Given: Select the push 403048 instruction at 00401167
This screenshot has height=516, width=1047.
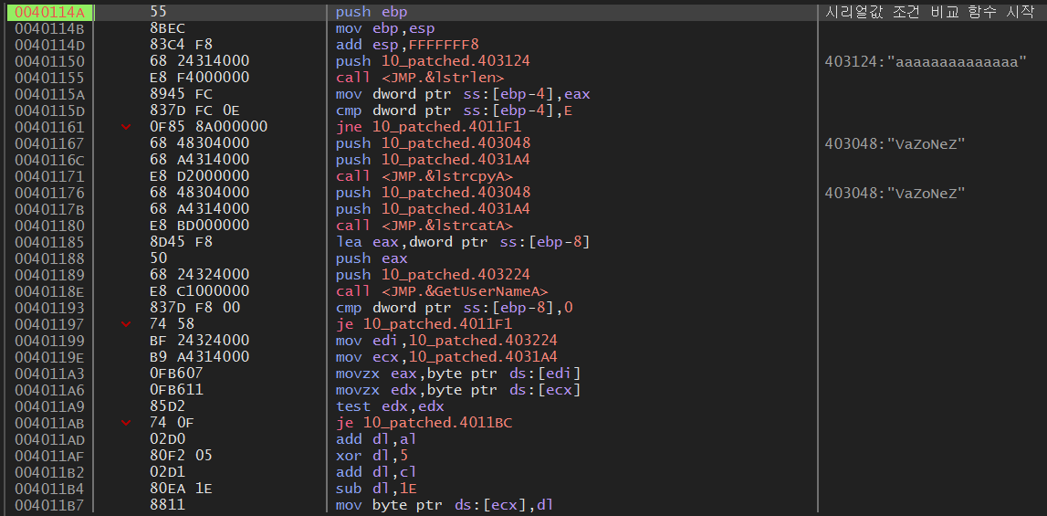Looking at the screenshot, I should pos(433,143).
